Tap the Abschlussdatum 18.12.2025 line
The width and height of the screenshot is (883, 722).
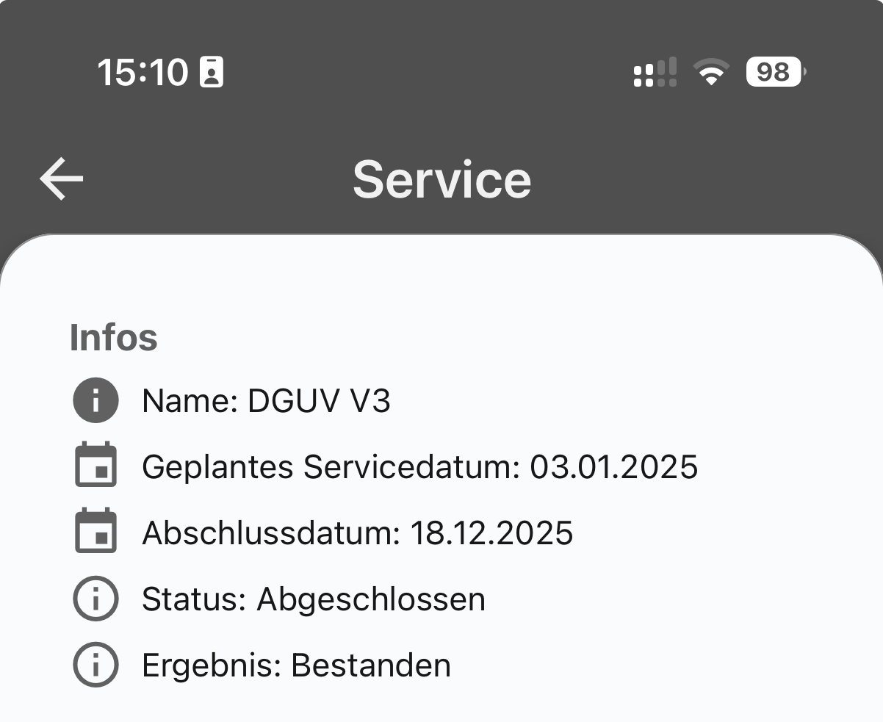click(x=357, y=533)
